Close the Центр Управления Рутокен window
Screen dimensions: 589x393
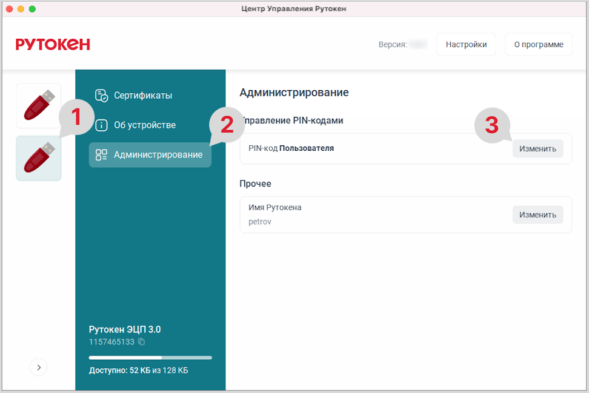pos(9,9)
